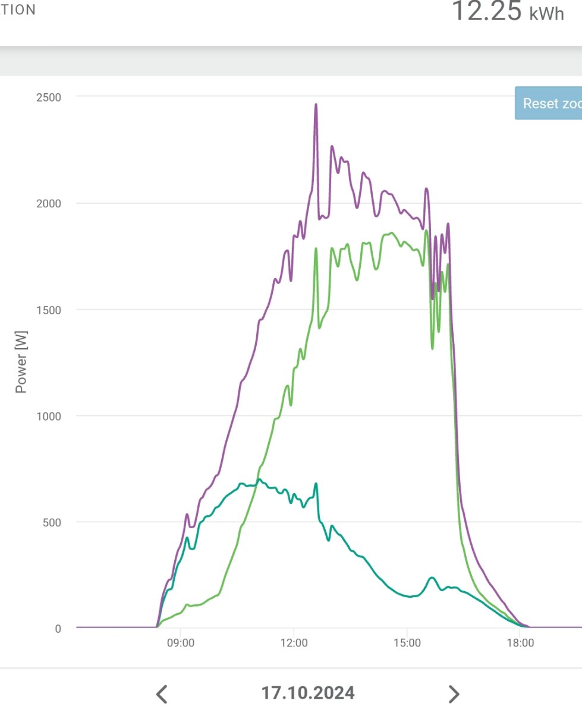Click the 15:00 time axis label

[x=407, y=643]
